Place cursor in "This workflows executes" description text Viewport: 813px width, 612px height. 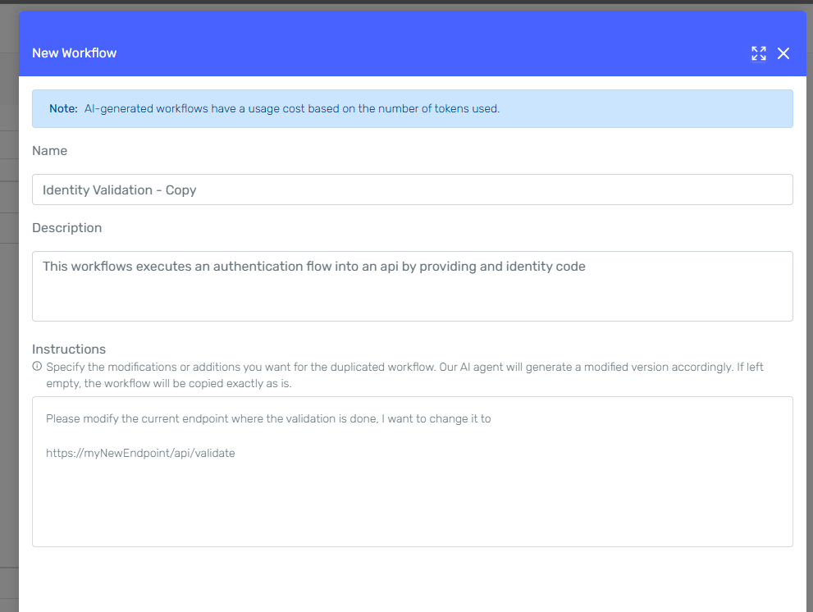click(312, 267)
